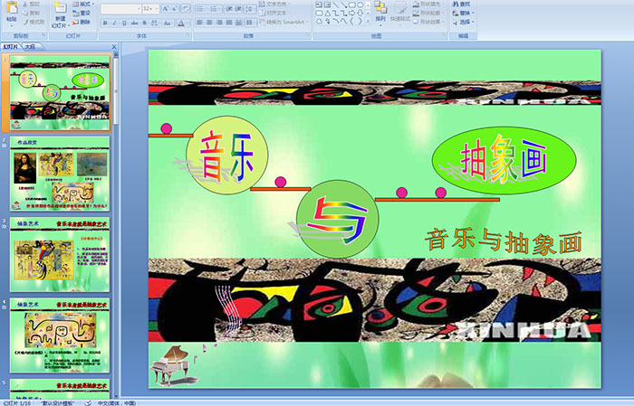Screen dimensions: 634x406
Task: Click the Clear Formatting icon
Action: click(186, 8)
